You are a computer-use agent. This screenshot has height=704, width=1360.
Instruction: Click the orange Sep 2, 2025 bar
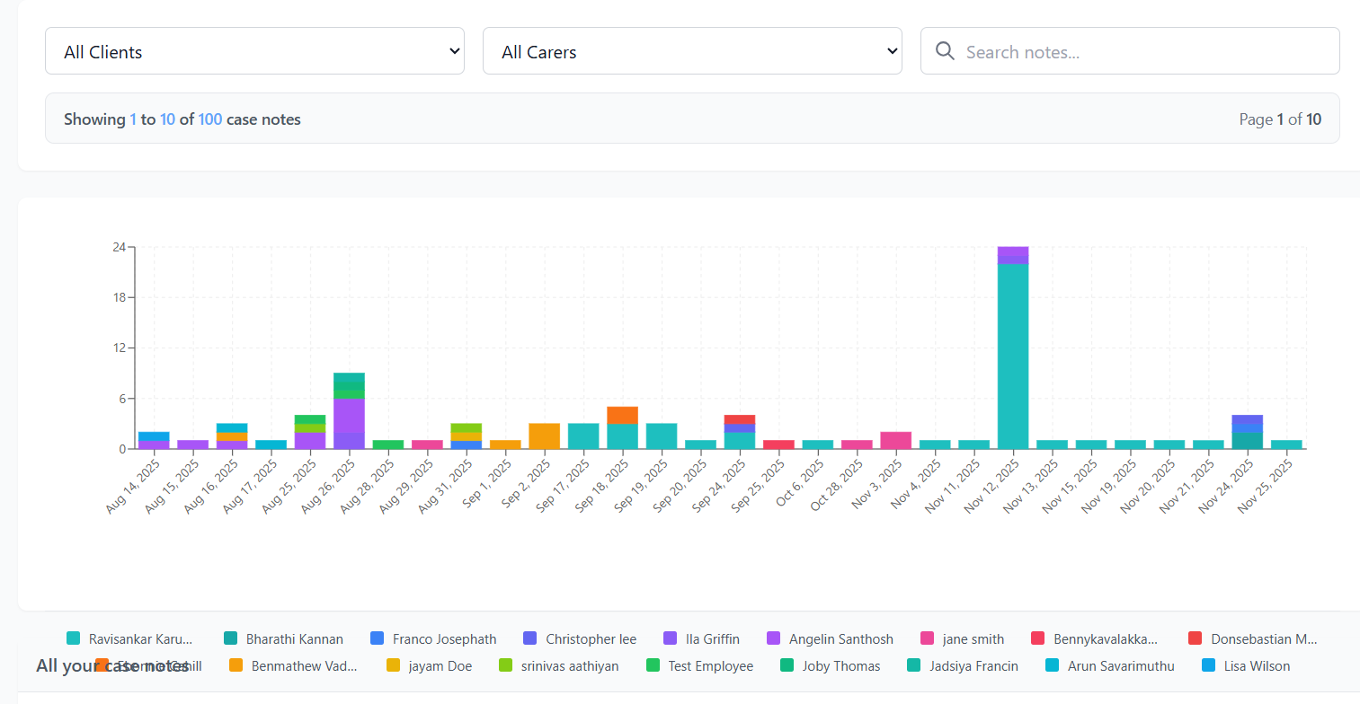[544, 436]
